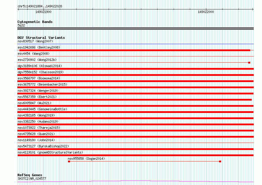Image resolution: width=262 pixels, height=185 pixels.
Task: Select variant nsv4392165 (Wong2019)
Action: pos(36,115)
